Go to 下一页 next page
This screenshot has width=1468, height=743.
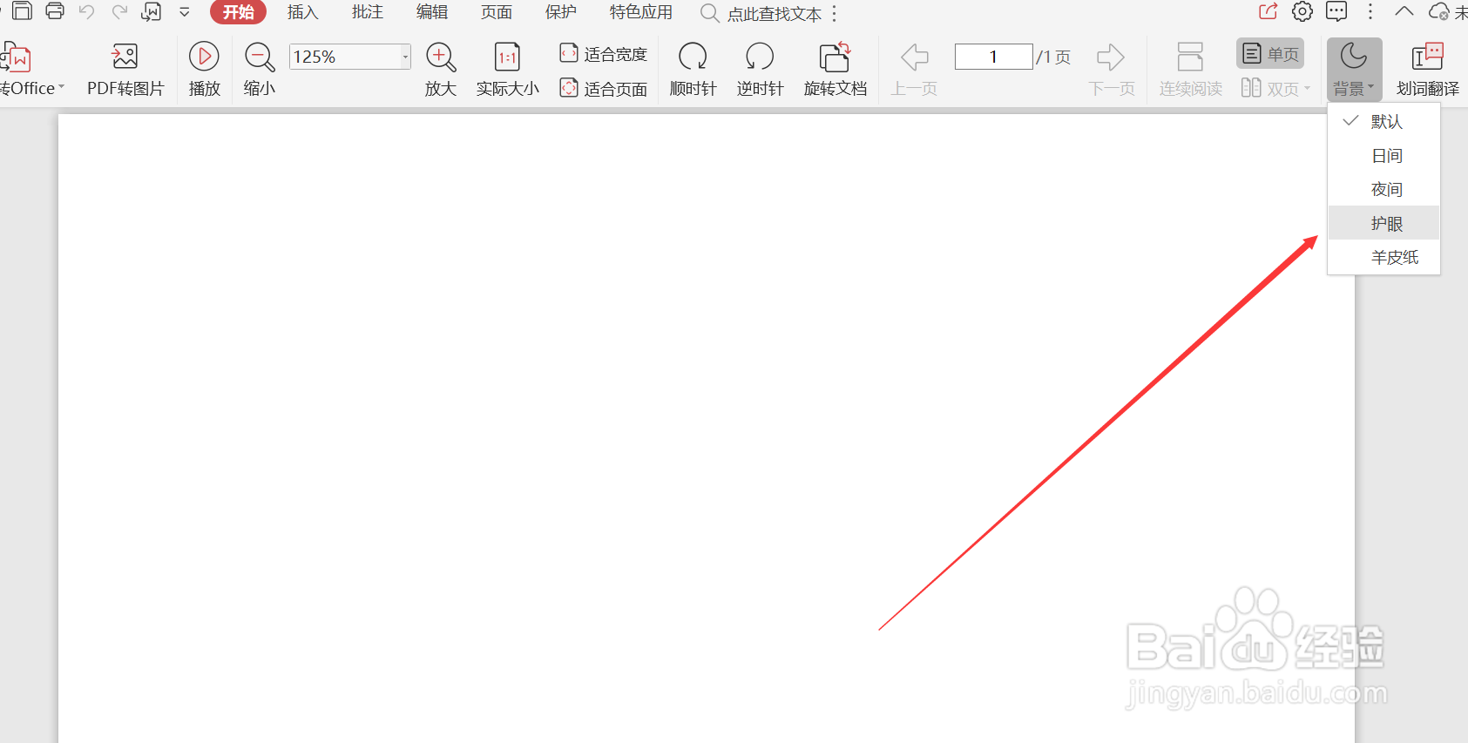1112,70
